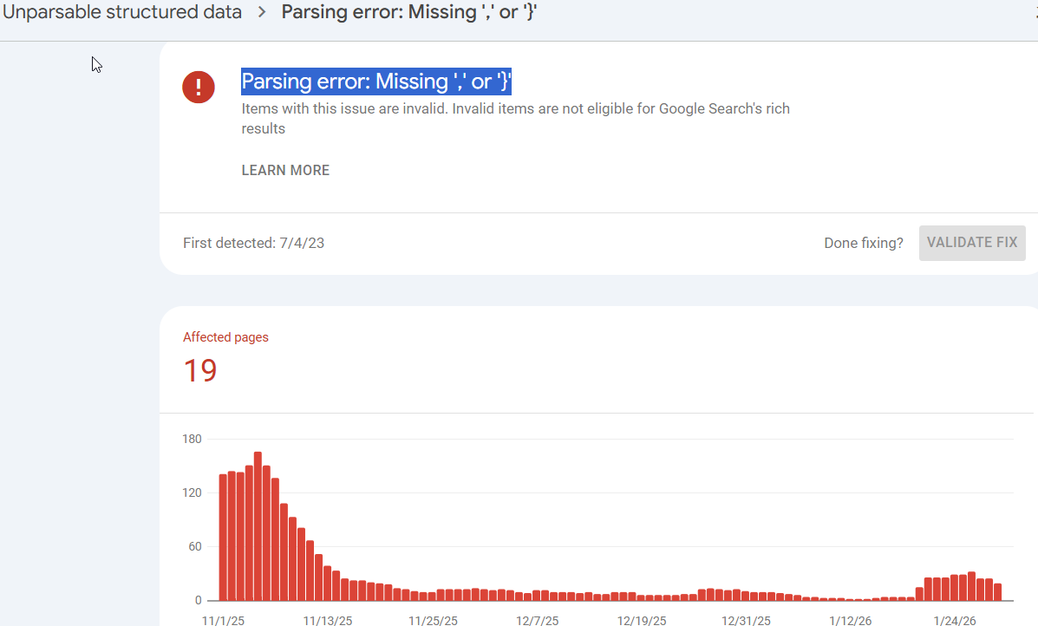Click the 12/7/25 date axis label
The height and width of the screenshot is (626, 1038).
[538, 621]
